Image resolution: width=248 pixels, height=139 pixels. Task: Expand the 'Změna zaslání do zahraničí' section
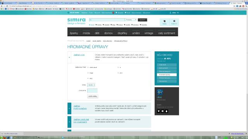pyautogui.click(x=69, y=122)
